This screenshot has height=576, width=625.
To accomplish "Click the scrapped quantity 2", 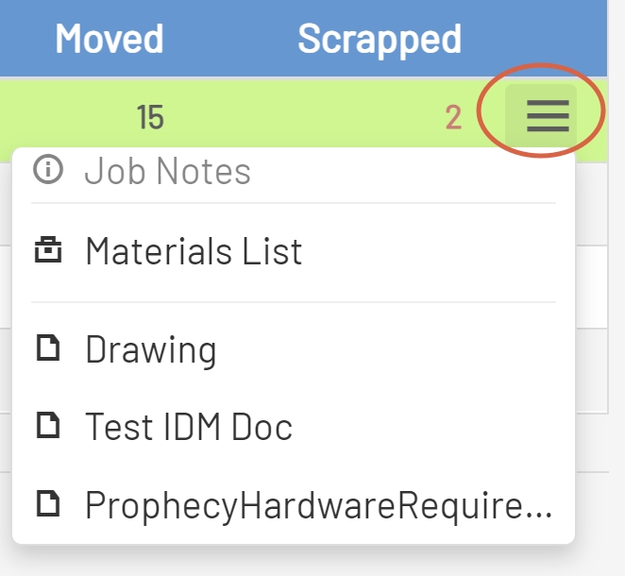I will point(453,118).
